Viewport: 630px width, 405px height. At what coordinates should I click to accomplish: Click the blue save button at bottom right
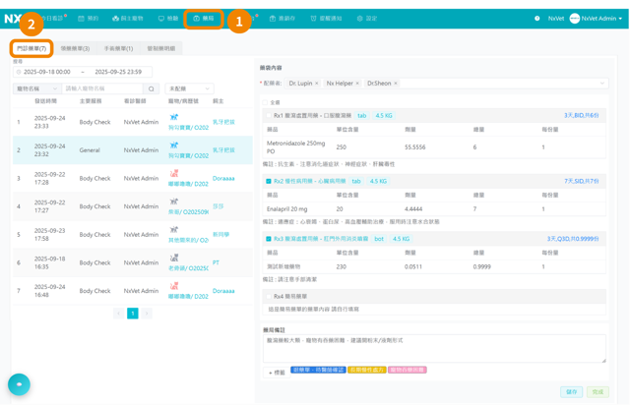(571, 392)
